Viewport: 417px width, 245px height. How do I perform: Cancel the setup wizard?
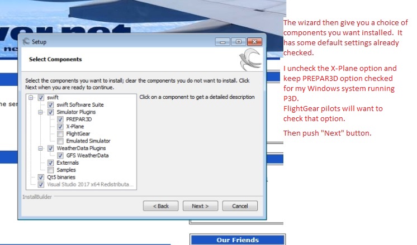[x=240, y=206]
